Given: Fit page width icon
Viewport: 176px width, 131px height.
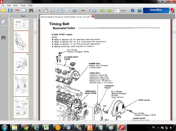Looking at the screenshot, I should [x=67, y=11].
